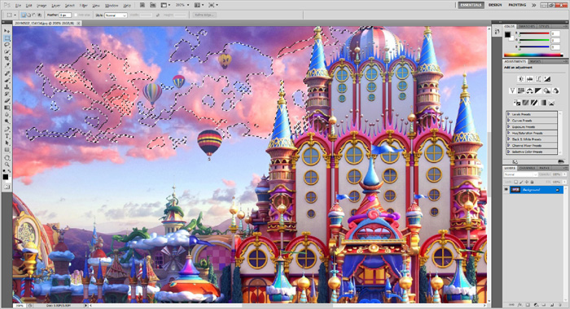Select the Rectangle shape tool
Viewport: 570px width, 309px height.
point(7,149)
